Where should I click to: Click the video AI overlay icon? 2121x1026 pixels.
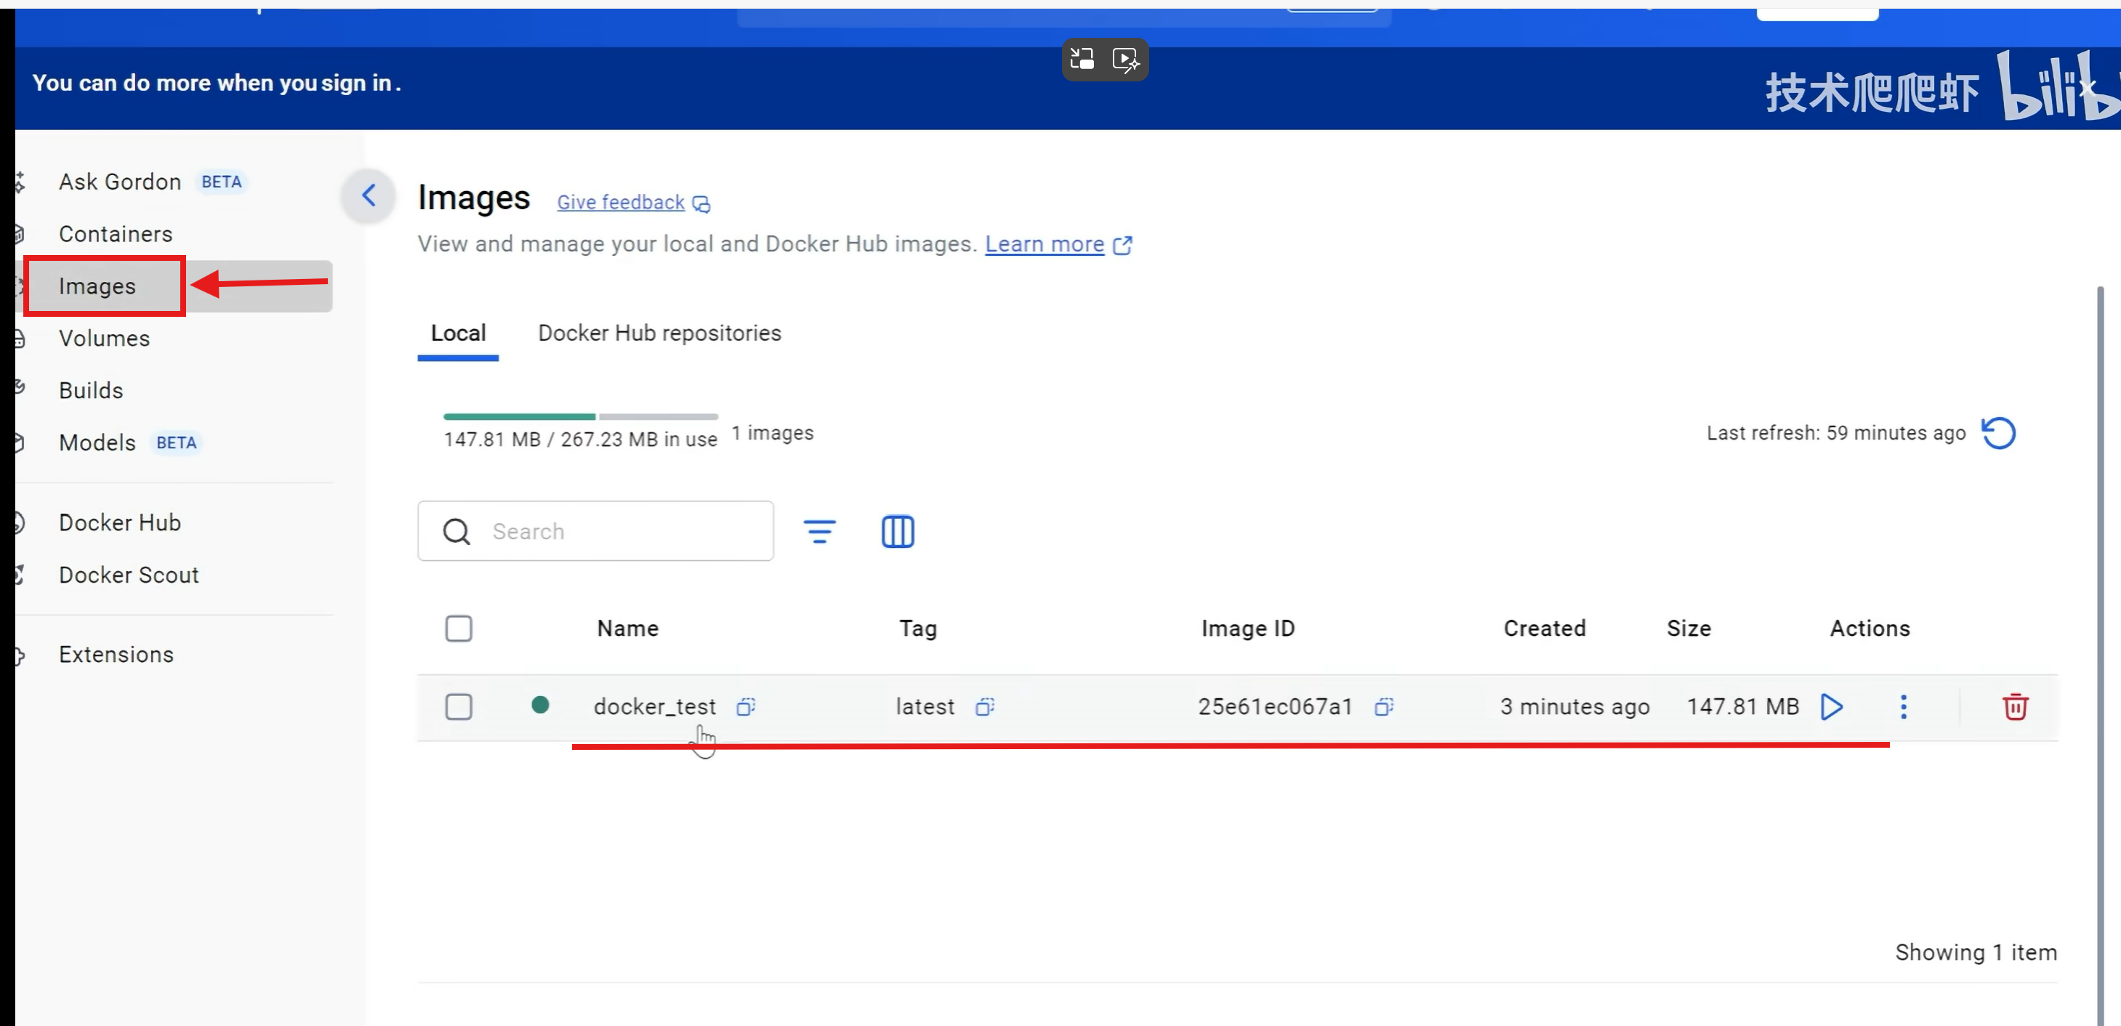point(1125,60)
